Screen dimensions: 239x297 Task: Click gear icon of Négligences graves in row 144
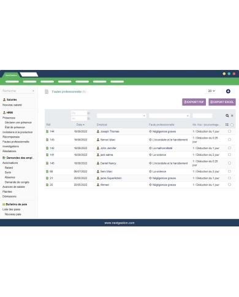click(x=150, y=131)
